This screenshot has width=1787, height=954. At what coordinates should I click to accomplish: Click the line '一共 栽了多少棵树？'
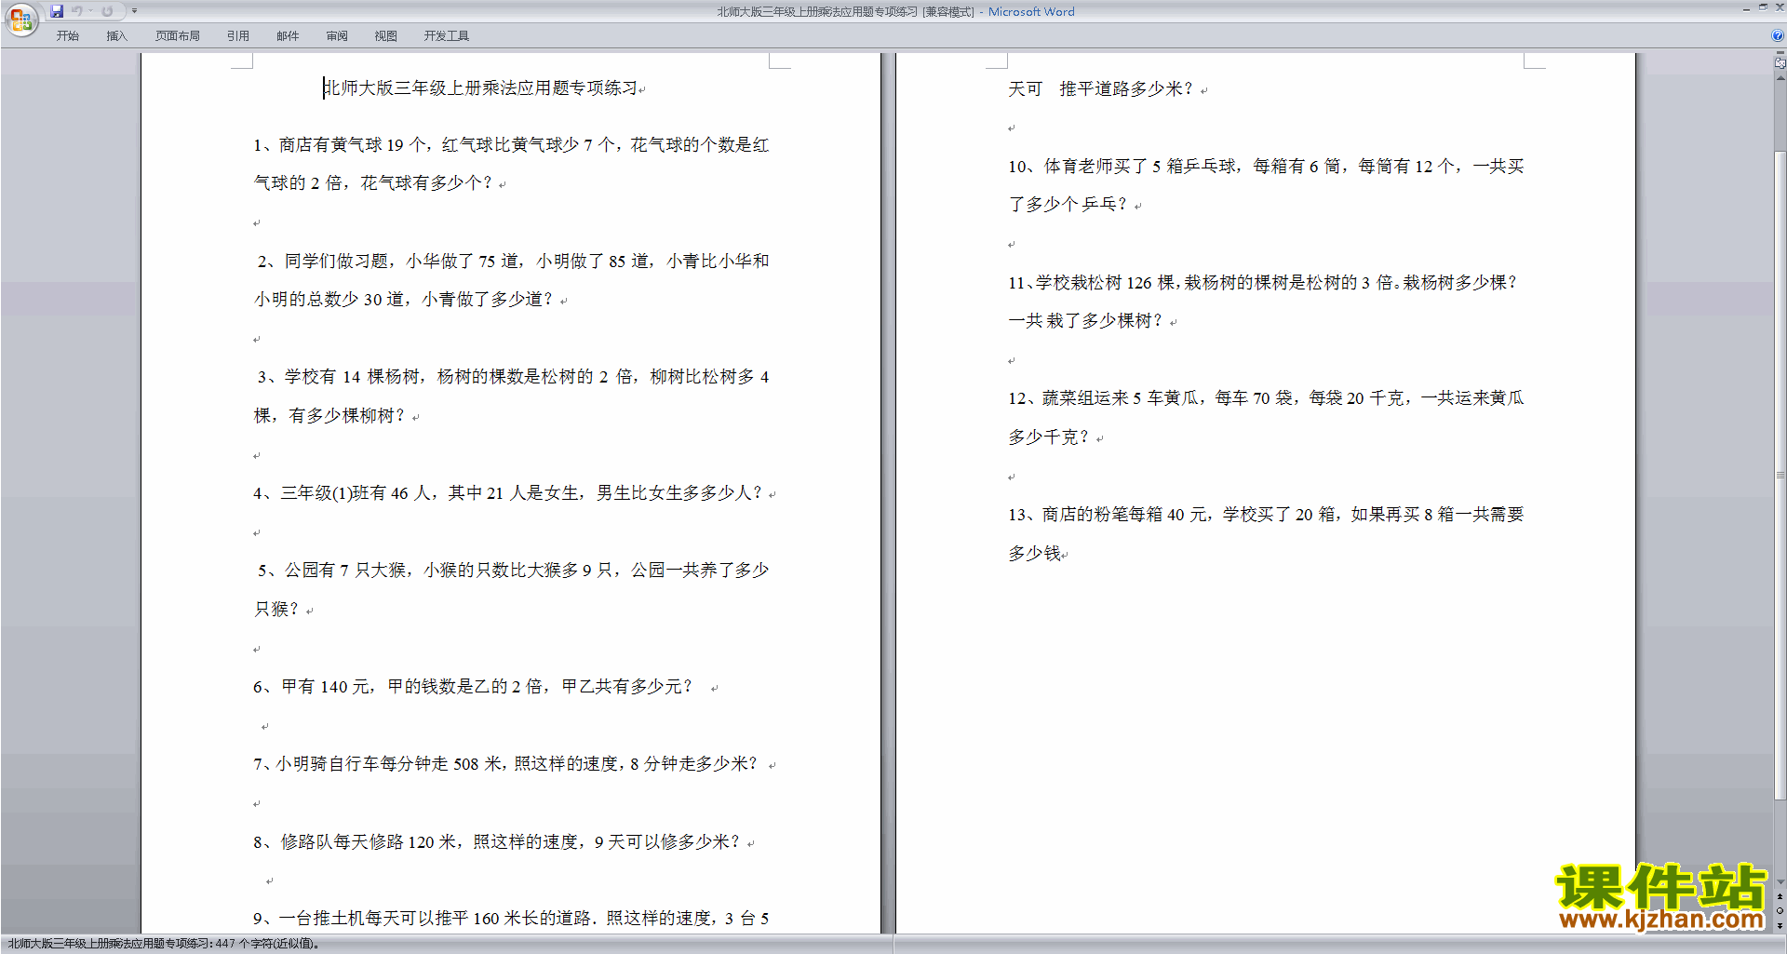[1086, 321]
